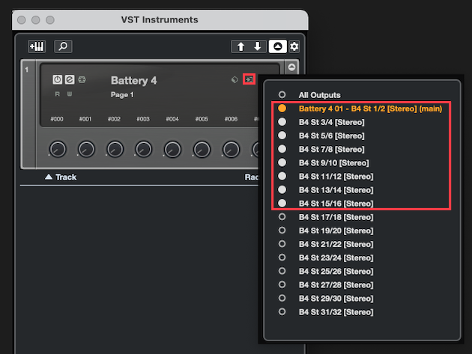Click quick control knob under #000
This screenshot has width=472, height=354.
pyautogui.click(x=58, y=149)
